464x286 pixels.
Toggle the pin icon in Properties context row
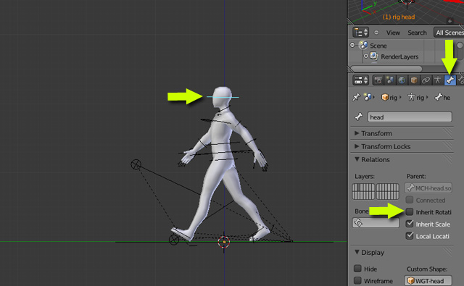coord(356,97)
